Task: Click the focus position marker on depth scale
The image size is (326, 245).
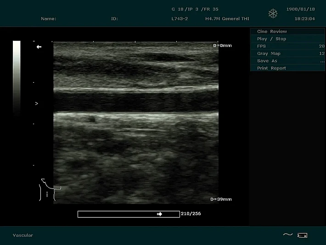Action: [36, 104]
